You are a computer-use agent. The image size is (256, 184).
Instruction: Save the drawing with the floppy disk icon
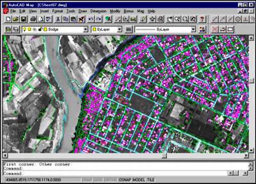(x=23, y=19)
